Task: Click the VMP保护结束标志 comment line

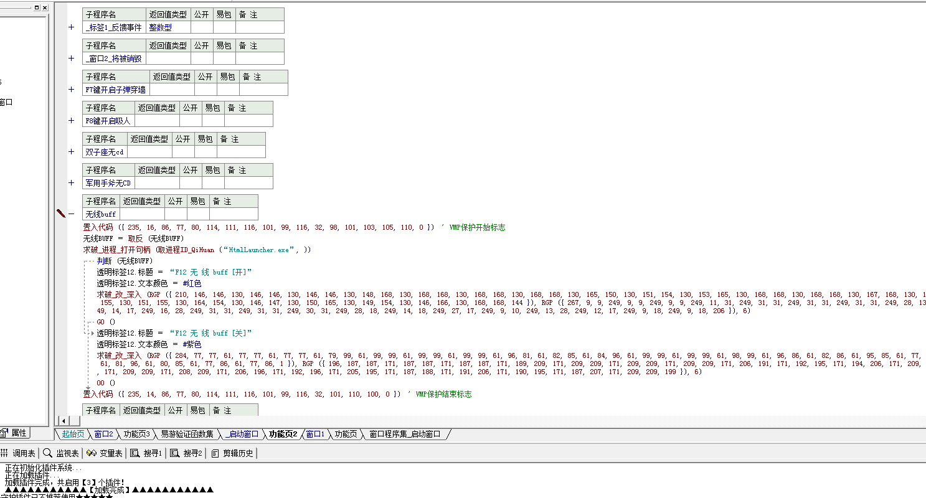Action: point(278,393)
